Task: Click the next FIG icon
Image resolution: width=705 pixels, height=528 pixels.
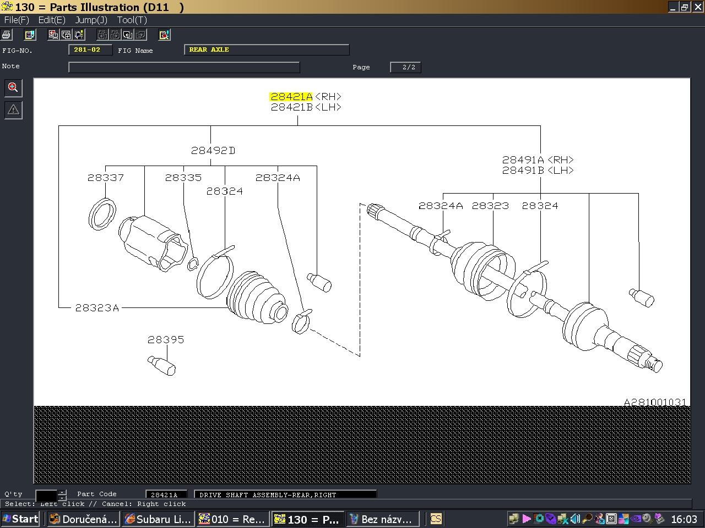Action: (115, 35)
